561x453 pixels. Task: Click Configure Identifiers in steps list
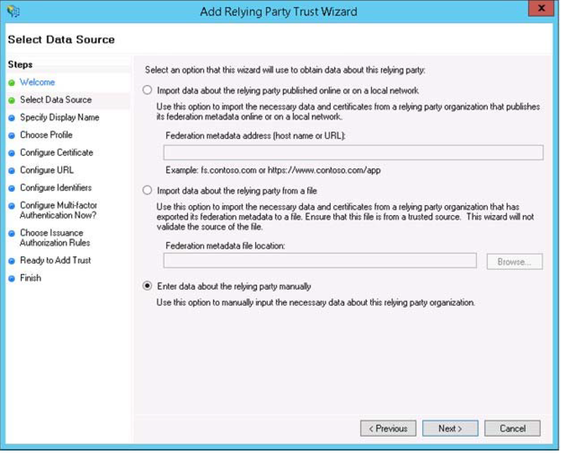tap(56, 188)
